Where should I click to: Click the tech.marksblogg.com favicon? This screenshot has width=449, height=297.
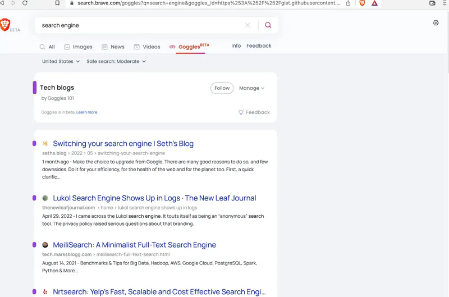45,245
